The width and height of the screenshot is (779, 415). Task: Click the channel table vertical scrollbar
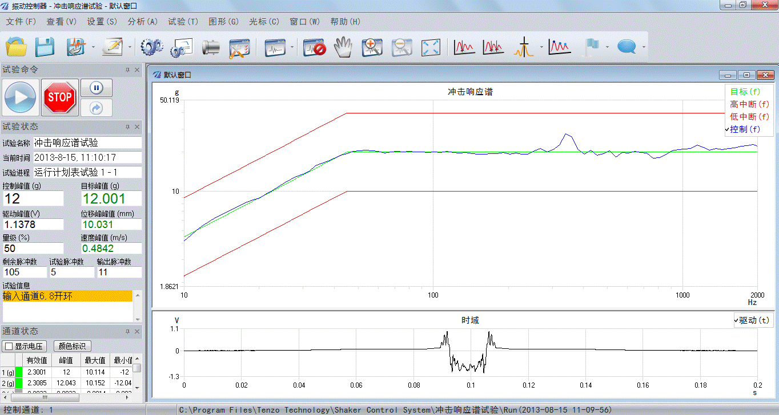pyautogui.click(x=137, y=372)
